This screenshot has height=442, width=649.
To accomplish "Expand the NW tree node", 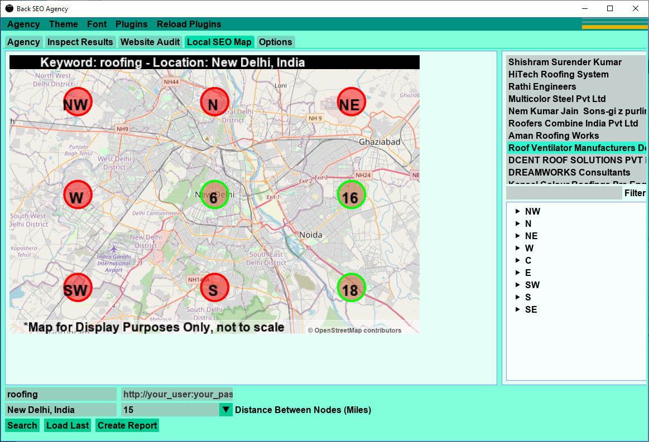I will [x=517, y=211].
